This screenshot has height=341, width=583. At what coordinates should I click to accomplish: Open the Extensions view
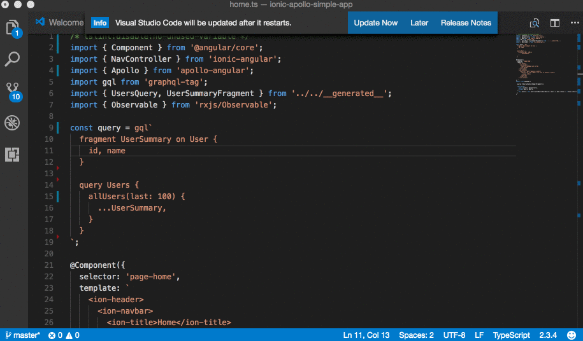[x=12, y=155]
